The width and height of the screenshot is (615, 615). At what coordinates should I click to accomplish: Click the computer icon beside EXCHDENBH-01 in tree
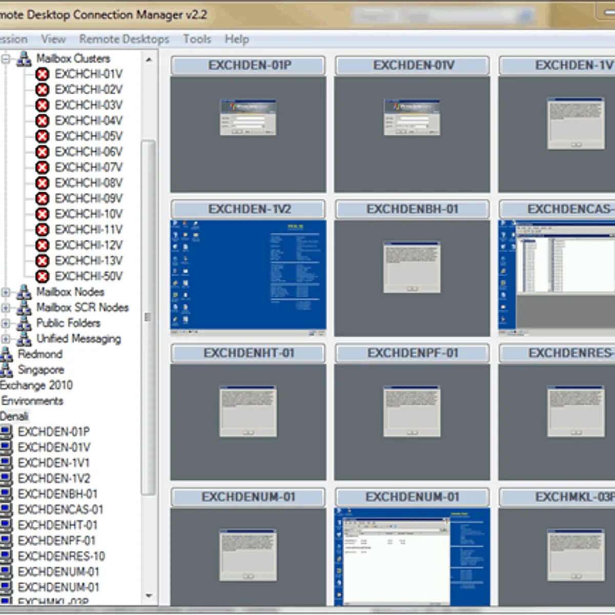pyautogui.click(x=6, y=494)
